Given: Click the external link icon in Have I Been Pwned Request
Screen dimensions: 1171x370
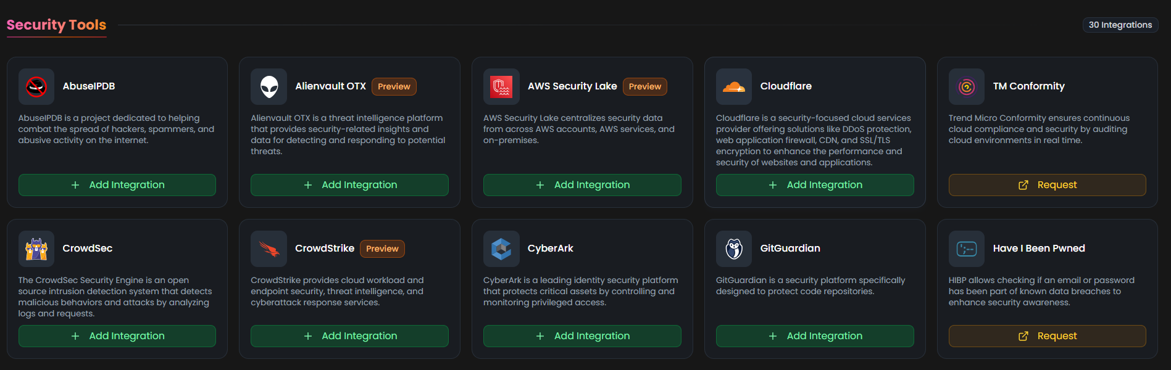Looking at the screenshot, I should tap(1023, 336).
